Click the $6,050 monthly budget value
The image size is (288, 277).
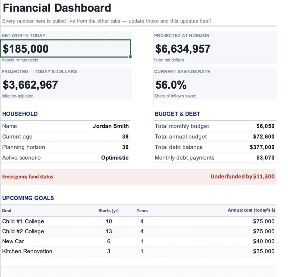click(x=266, y=126)
